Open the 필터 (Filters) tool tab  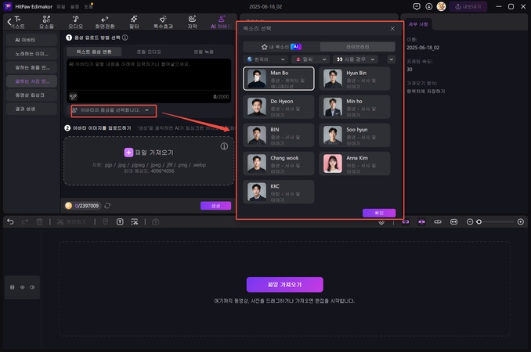[x=134, y=23]
